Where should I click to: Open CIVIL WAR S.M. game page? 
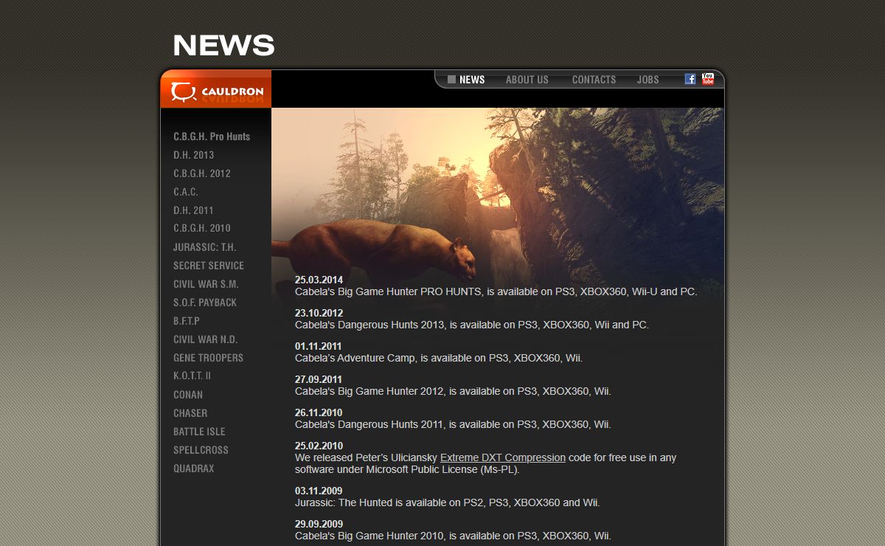pyautogui.click(x=206, y=284)
